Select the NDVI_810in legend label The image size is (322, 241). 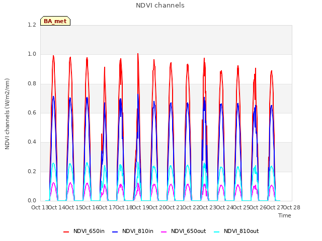point(138,231)
